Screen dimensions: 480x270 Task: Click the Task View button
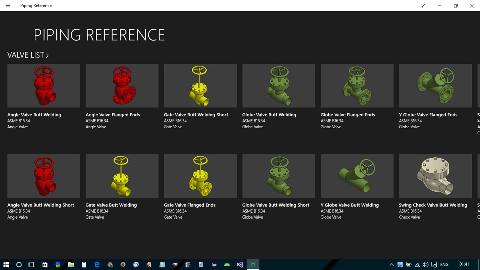pyautogui.click(x=31, y=264)
